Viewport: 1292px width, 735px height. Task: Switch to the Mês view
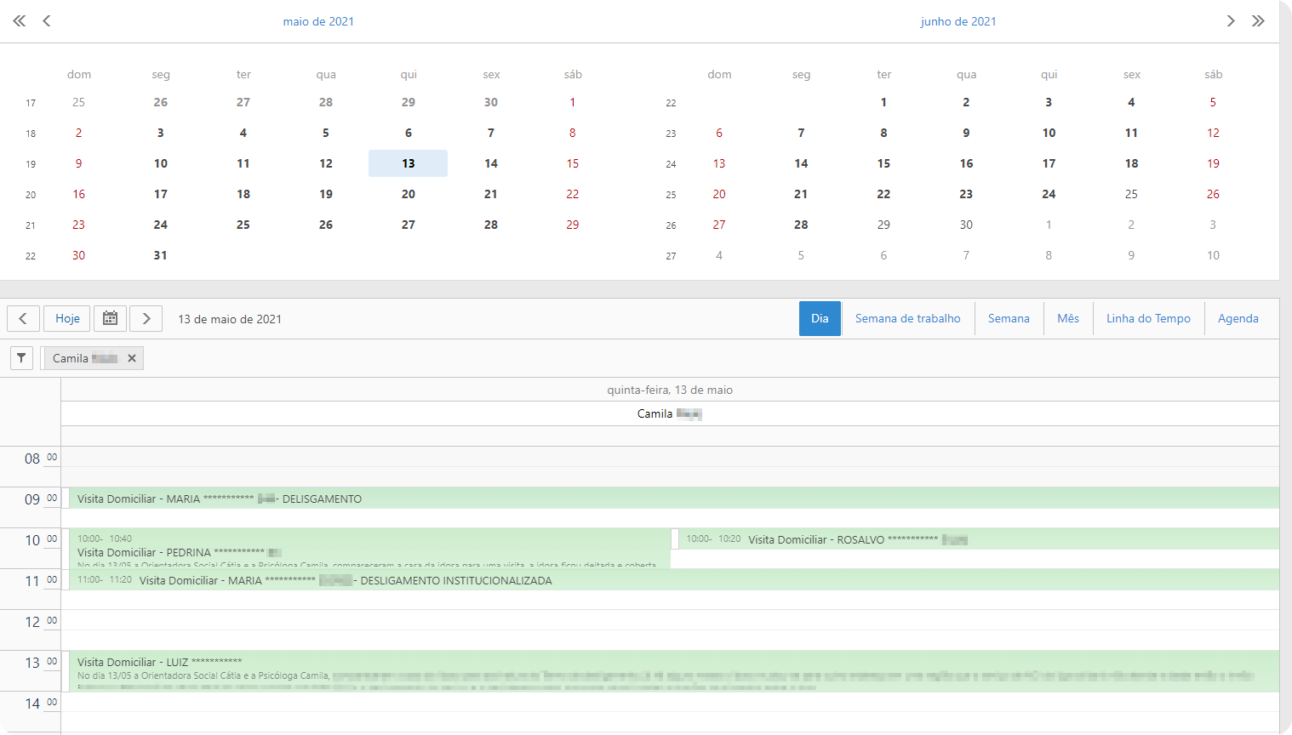click(x=1067, y=319)
